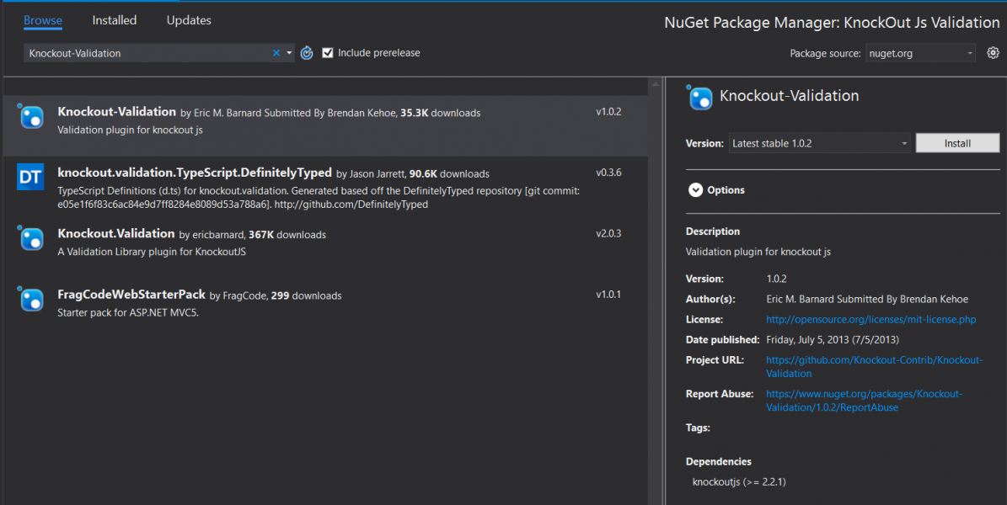Screen dimensions: 1007x505
Task: Switch to the Browse tab
Action: point(43,20)
